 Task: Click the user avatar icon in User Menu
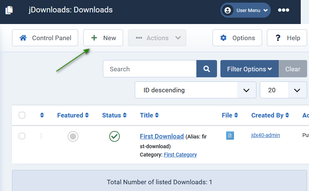(x=228, y=10)
